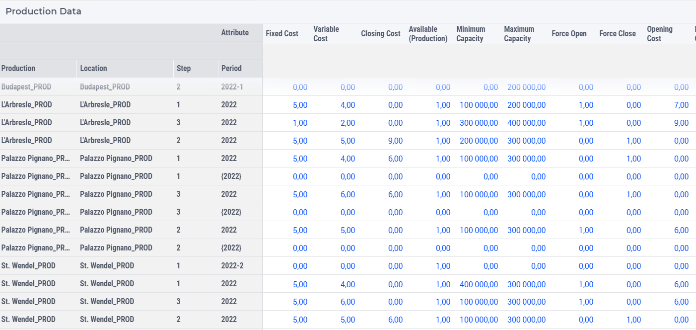Select the Variable Cost column header
The height and width of the screenshot is (330, 696).
326,34
